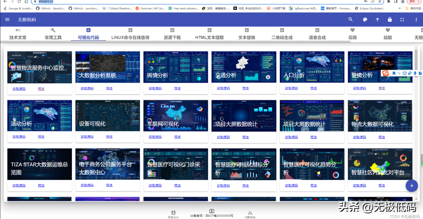The height and width of the screenshot is (219, 423).
Task: Show more bookmarks with the » chevron
Action: 400,9
